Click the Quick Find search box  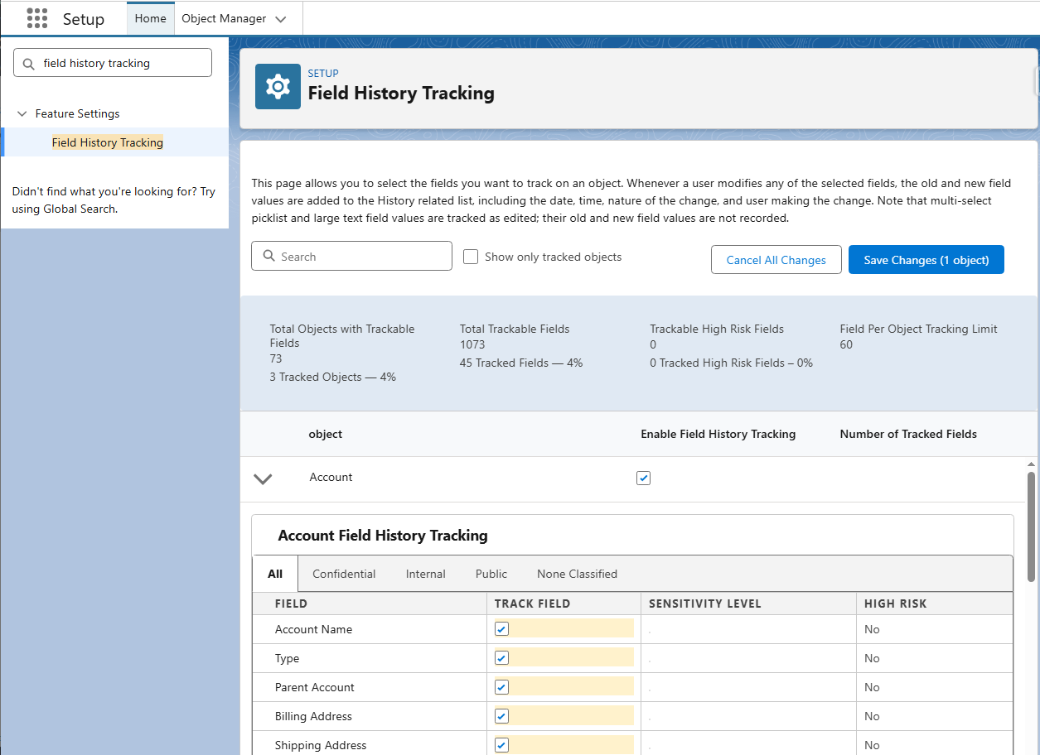click(x=113, y=63)
